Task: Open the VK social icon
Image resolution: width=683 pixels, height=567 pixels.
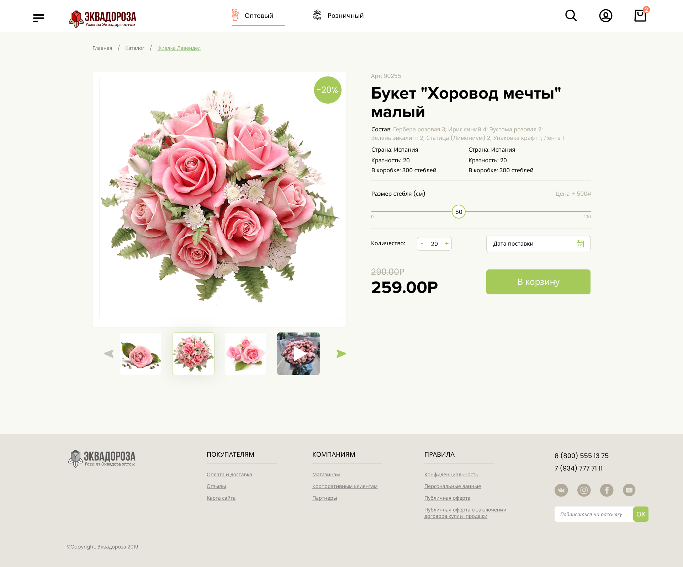Action: pyautogui.click(x=561, y=490)
